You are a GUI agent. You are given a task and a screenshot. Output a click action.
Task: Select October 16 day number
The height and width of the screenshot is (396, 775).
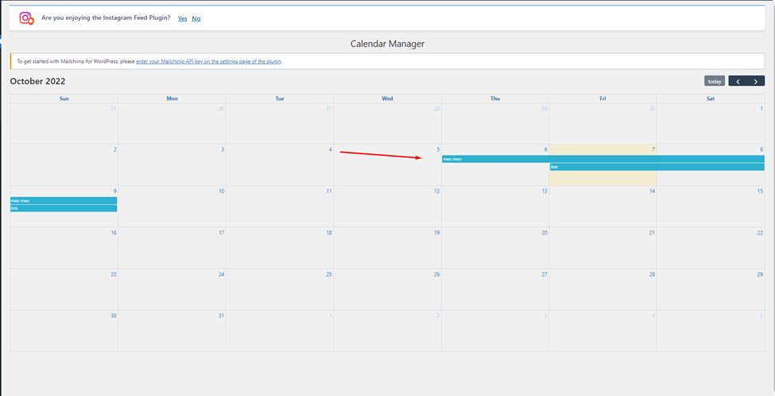[114, 232]
